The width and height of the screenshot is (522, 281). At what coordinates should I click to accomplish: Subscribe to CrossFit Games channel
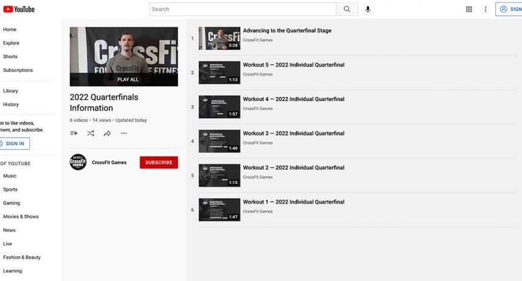159,162
